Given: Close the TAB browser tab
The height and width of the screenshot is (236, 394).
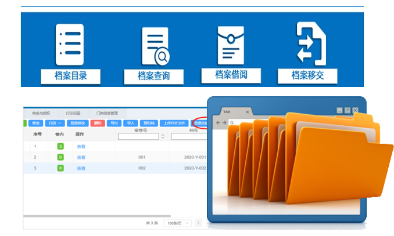Looking at the screenshot, I should pos(247,111).
